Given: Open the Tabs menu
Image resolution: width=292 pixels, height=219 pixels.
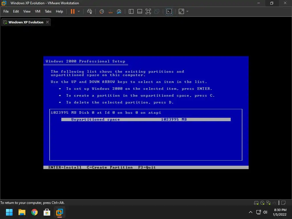Looking at the screenshot, I should coord(48,11).
